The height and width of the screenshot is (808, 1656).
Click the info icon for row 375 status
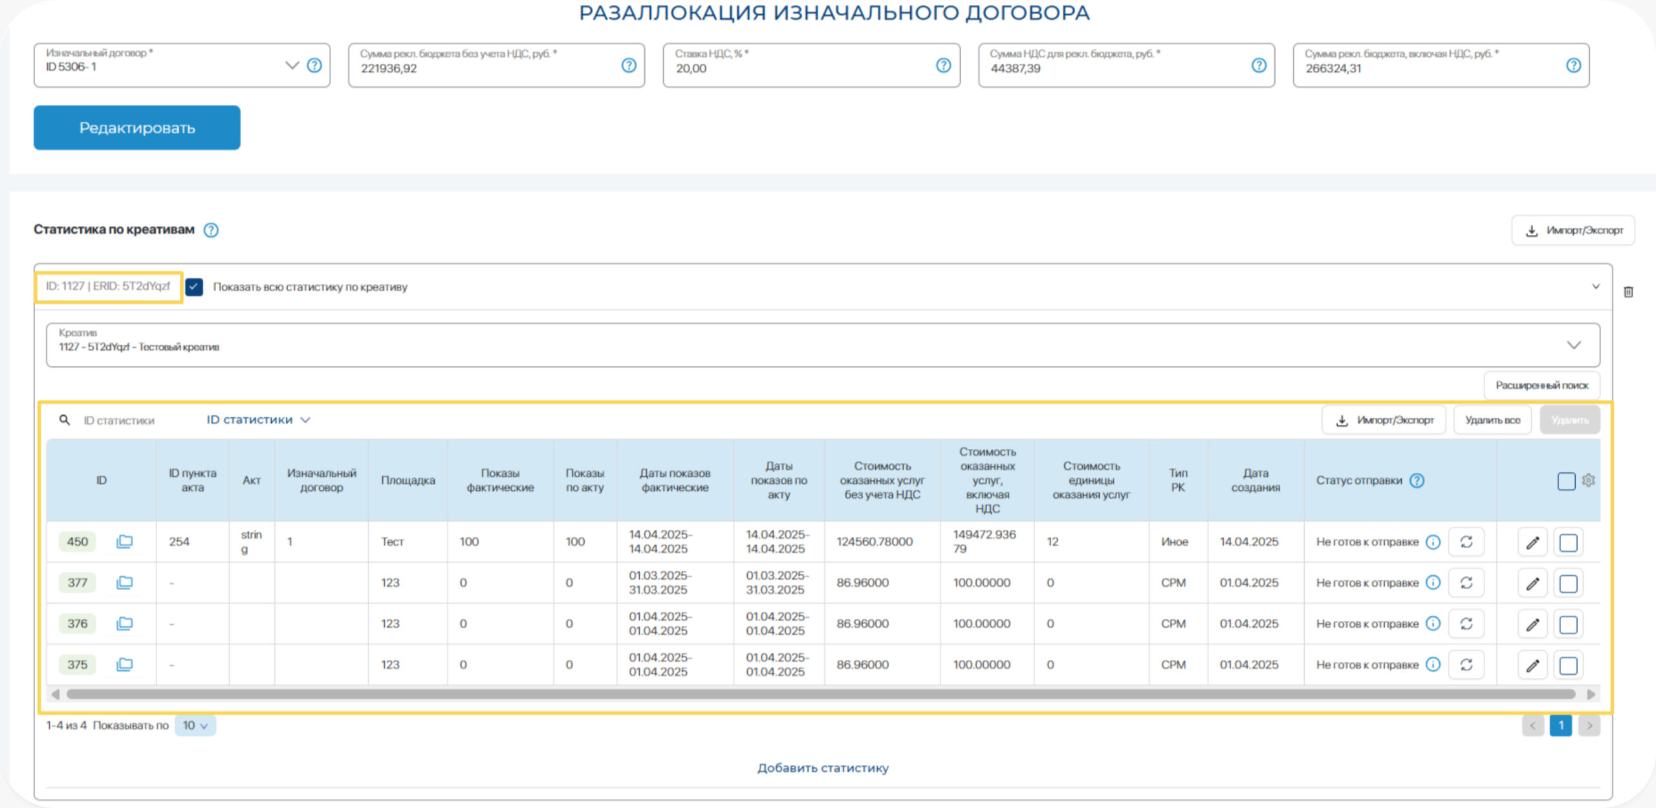tap(1433, 664)
